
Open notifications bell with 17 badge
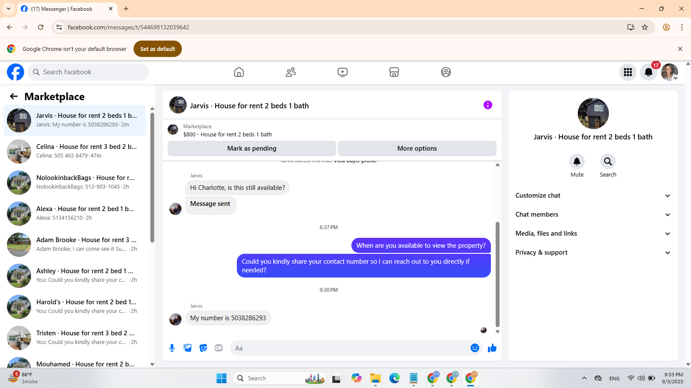649,72
